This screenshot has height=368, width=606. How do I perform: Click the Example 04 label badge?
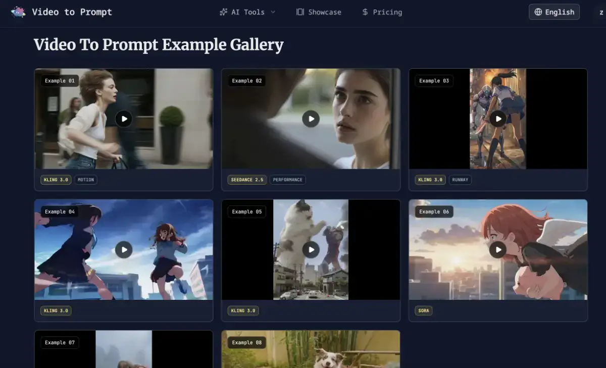coord(60,212)
